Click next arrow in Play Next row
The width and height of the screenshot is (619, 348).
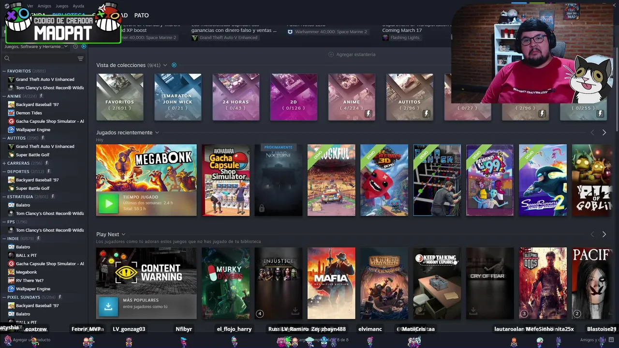pos(604,234)
